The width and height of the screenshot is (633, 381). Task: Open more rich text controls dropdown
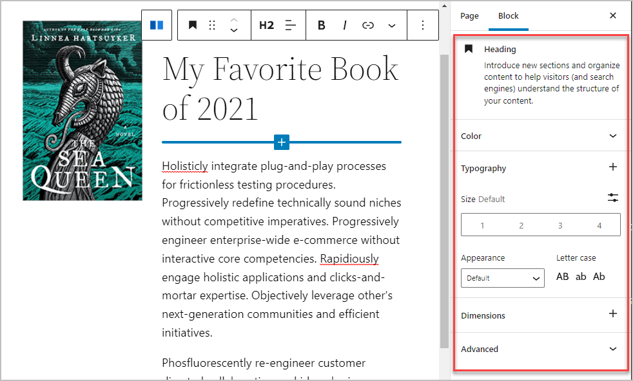pos(391,25)
